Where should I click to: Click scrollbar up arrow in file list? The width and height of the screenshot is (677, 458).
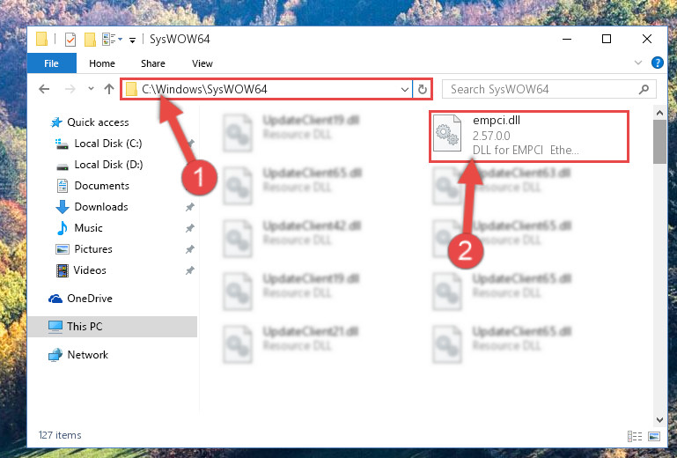pos(659,114)
